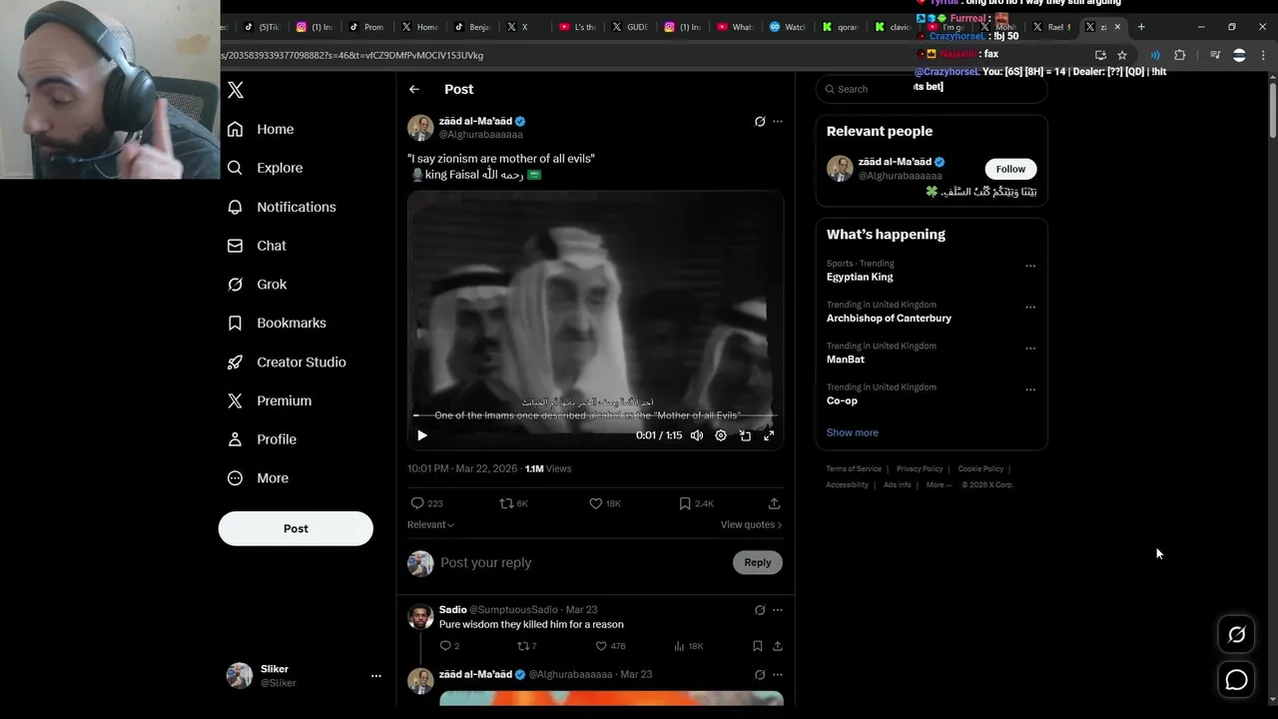
Task: Share the main post
Action: click(x=774, y=503)
